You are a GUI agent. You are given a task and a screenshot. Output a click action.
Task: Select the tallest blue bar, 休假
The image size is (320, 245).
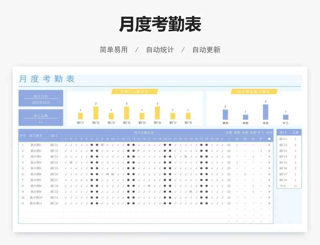[266, 112]
